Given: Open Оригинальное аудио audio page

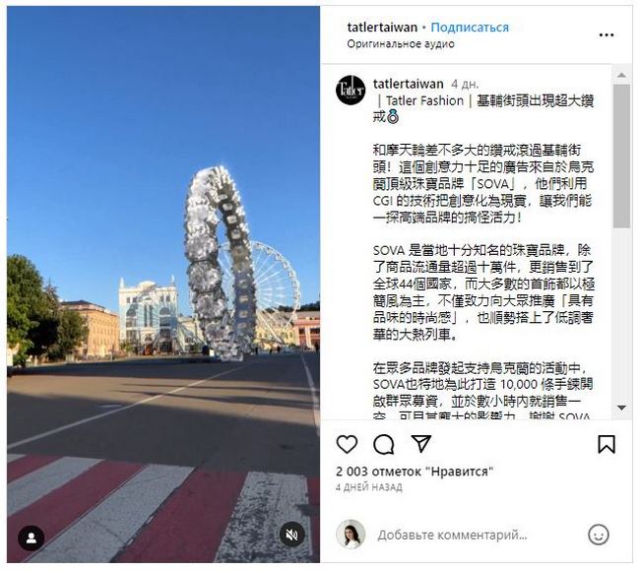Looking at the screenshot, I should (x=401, y=43).
